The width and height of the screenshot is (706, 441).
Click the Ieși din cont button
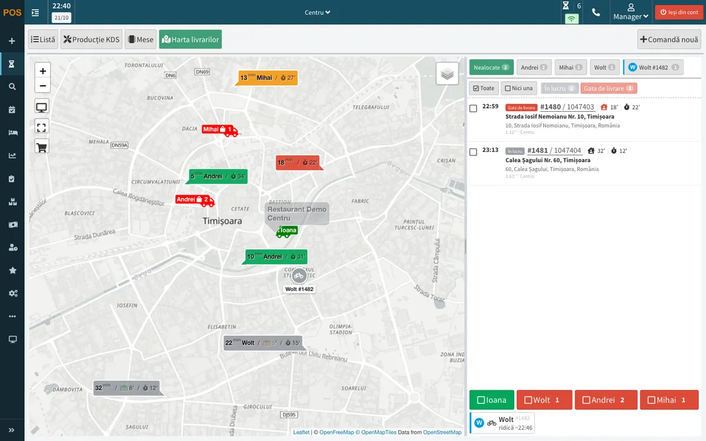point(679,12)
